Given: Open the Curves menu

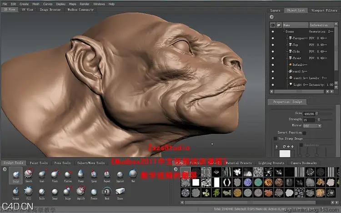Looking at the screenshot, I should [48, 4].
